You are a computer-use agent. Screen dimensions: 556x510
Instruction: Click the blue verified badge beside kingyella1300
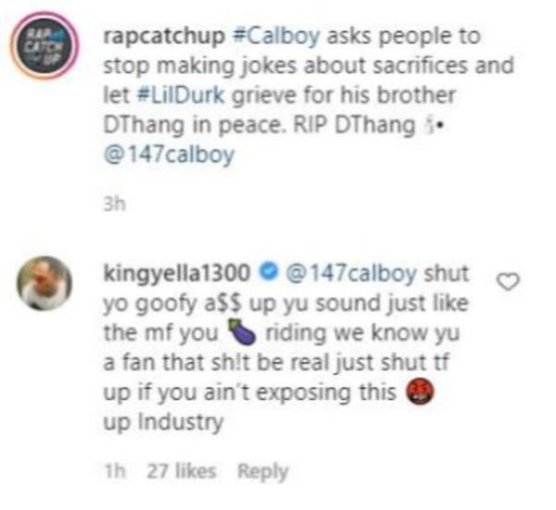tap(268, 272)
